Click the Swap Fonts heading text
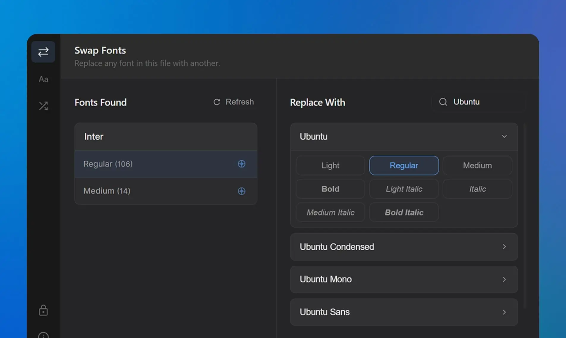This screenshot has width=566, height=338. (x=100, y=50)
